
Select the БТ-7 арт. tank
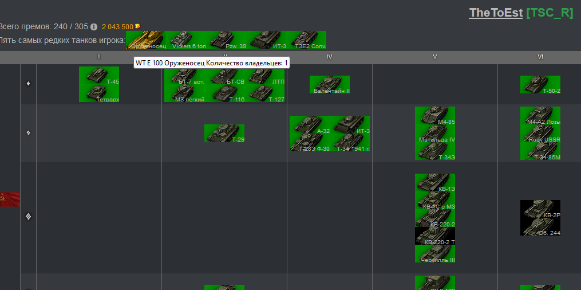184,76
